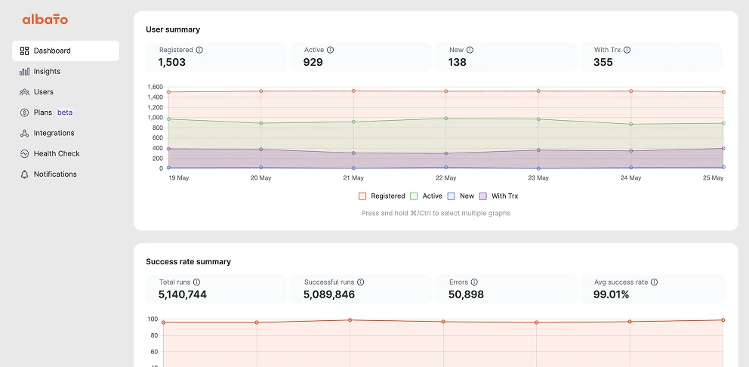The width and height of the screenshot is (749, 367).
Task: Click the Successful runs value 5,089,846
Action: 329,295
